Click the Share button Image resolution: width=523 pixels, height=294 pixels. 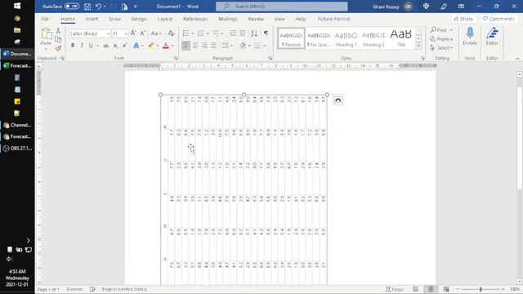coord(463,19)
